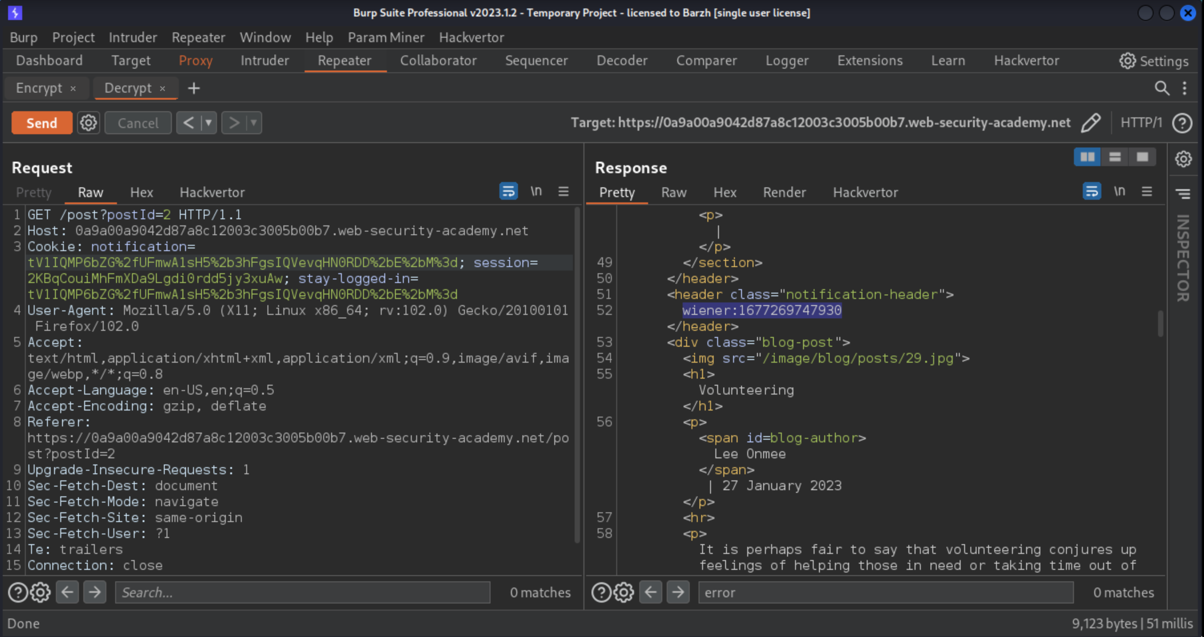Select Response Render view tab

[784, 192]
